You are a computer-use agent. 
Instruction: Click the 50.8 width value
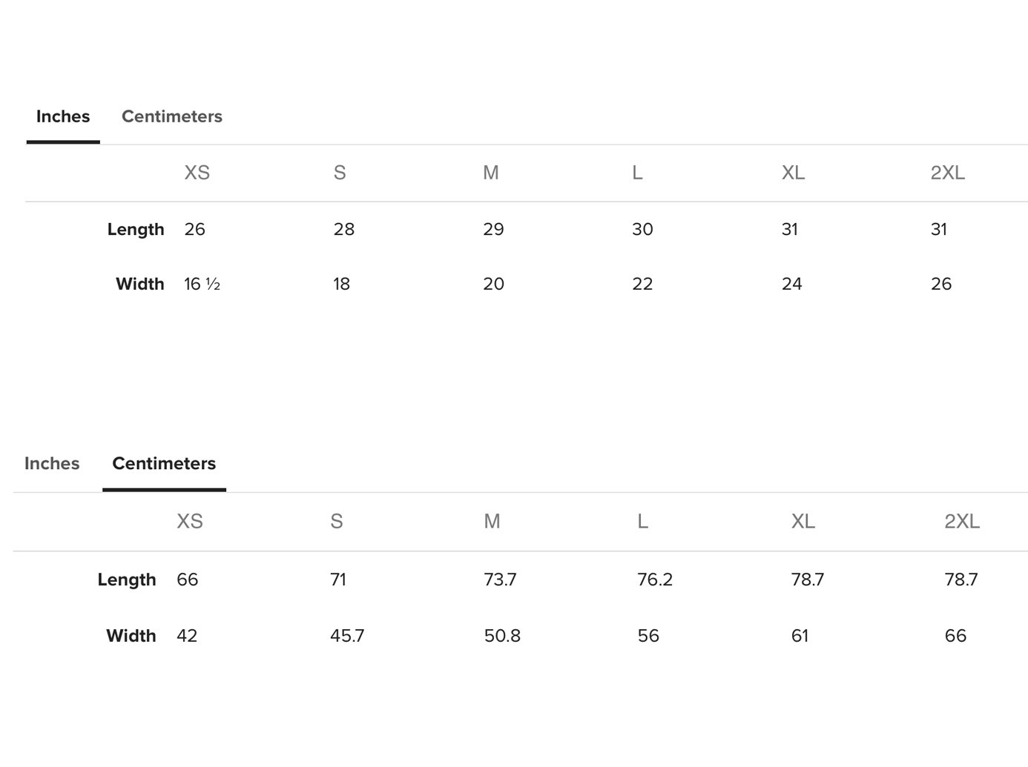click(502, 635)
